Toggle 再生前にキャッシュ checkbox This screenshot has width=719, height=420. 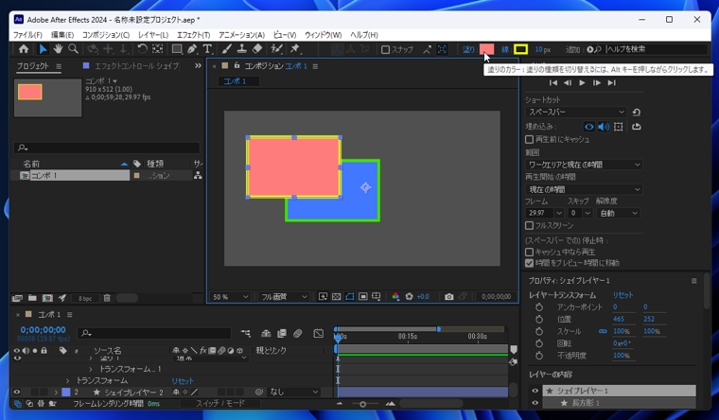click(x=530, y=139)
